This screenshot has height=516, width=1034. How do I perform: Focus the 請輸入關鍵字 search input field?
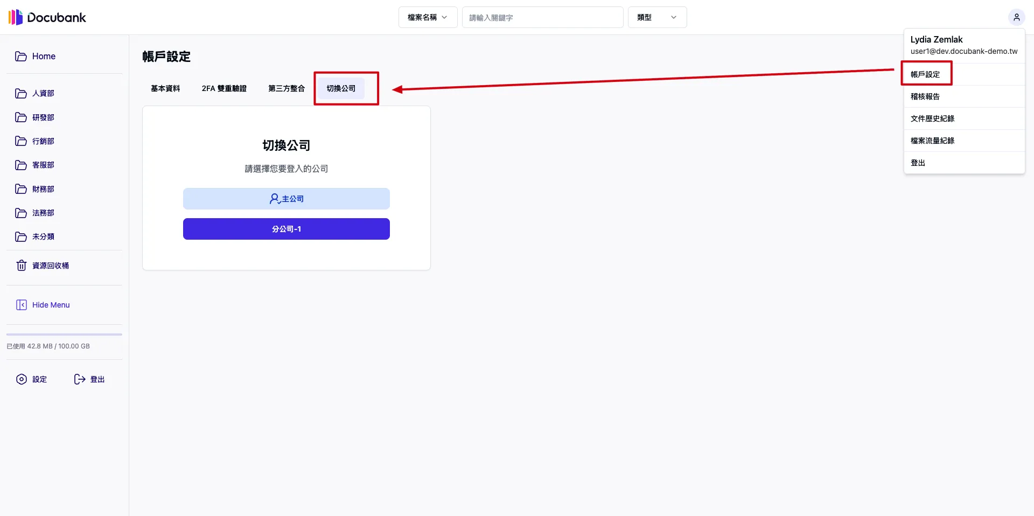click(x=542, y=17)
